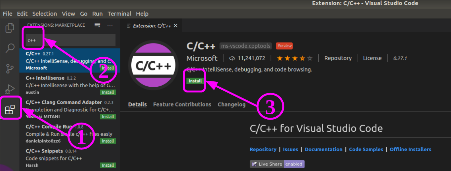The image size is (451, 171).
Task: Install C/C++ Microsoft from the list
Action: click(x=108, y=68)
